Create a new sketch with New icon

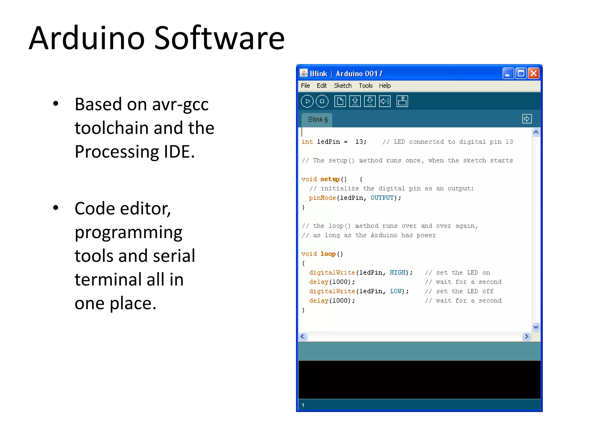(340, 101)
